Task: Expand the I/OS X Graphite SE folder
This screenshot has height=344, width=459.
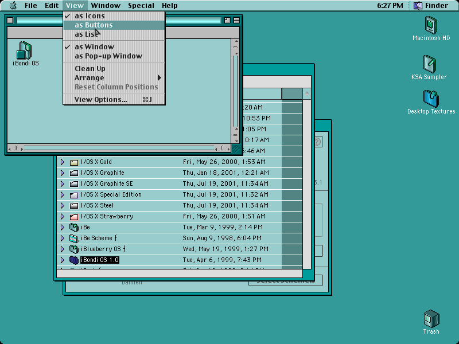Action: (x=62, y=183)
